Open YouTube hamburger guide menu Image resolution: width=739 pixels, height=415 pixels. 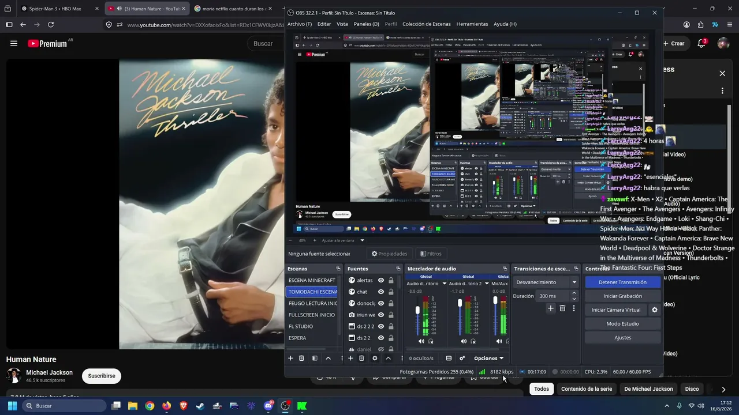tap(14, 43)
